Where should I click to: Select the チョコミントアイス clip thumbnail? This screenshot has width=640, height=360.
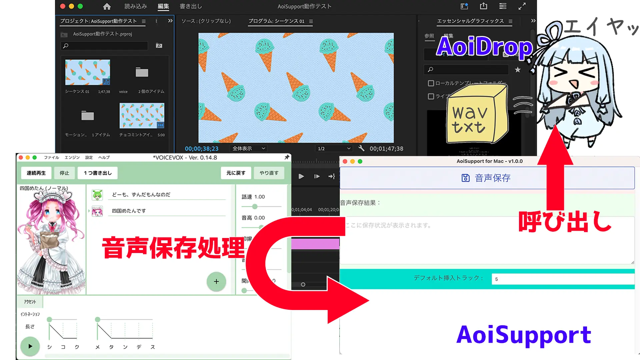coord(142,116)
